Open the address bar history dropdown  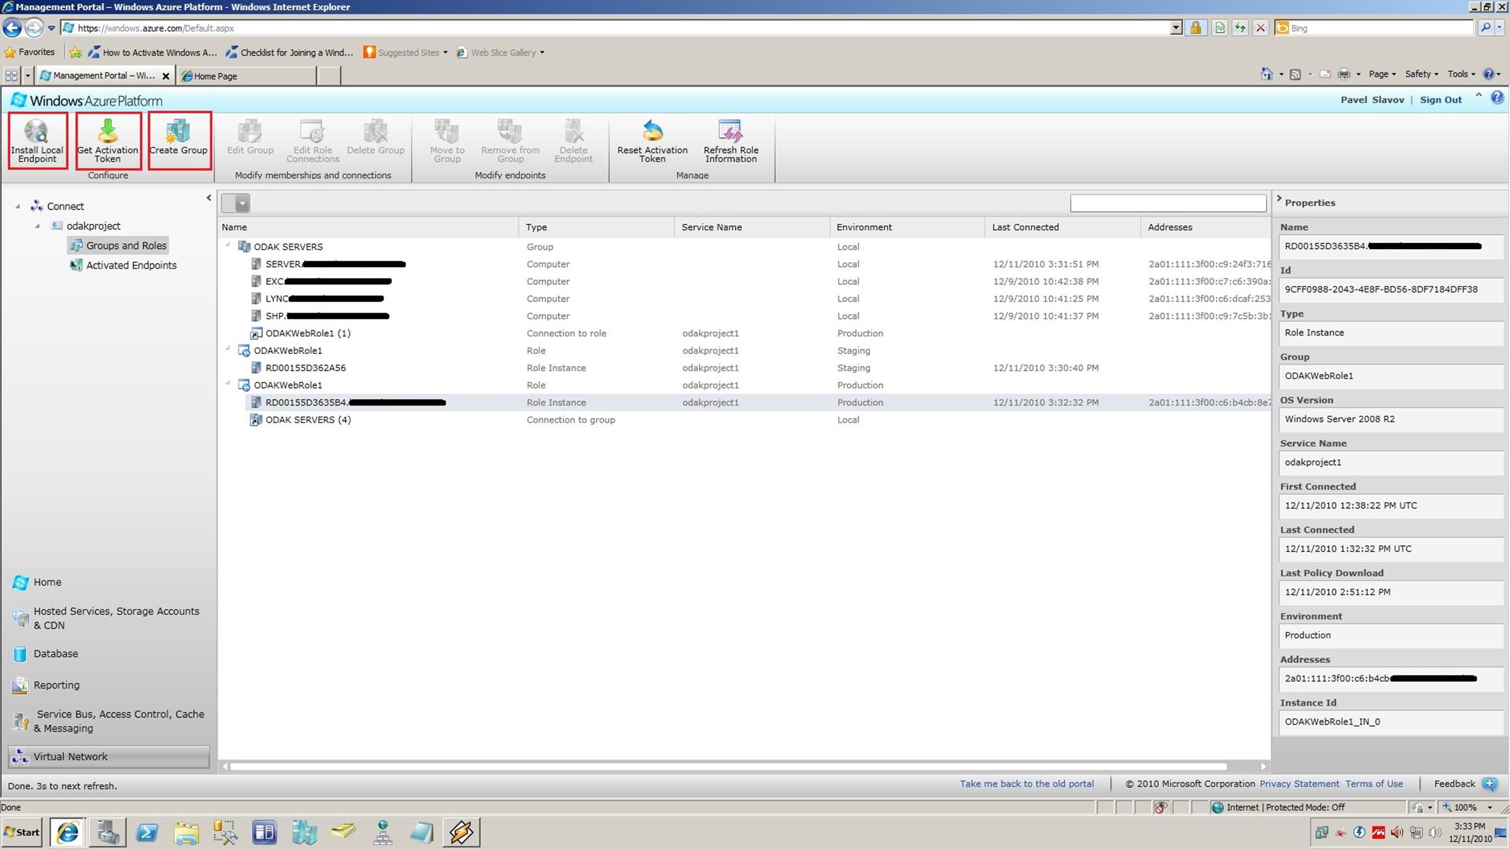(x=1176, y=28)
